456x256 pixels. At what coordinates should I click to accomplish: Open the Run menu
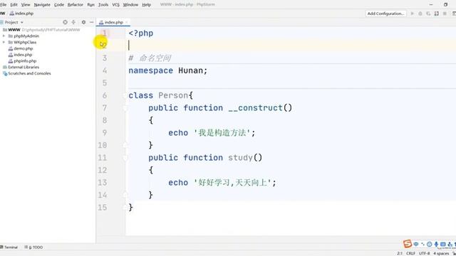(x=90, y=5)
